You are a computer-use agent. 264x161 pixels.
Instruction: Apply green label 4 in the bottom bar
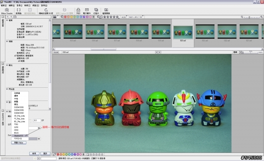tap(66, 154)
